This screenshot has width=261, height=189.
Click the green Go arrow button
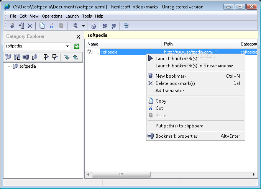[77, 46]
